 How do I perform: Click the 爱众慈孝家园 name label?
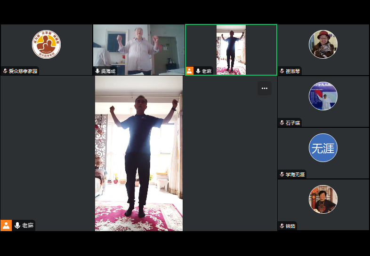(x=23, y=71)
